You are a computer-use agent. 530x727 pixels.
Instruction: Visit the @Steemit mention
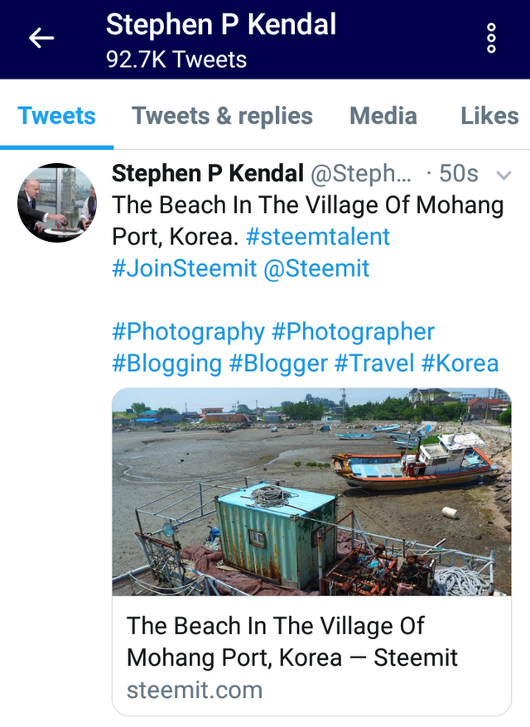click(316, 268)
